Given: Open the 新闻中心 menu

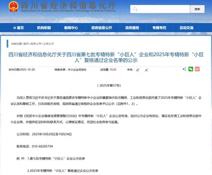Looking at the screenshot, I should click(x=71, y=28).
